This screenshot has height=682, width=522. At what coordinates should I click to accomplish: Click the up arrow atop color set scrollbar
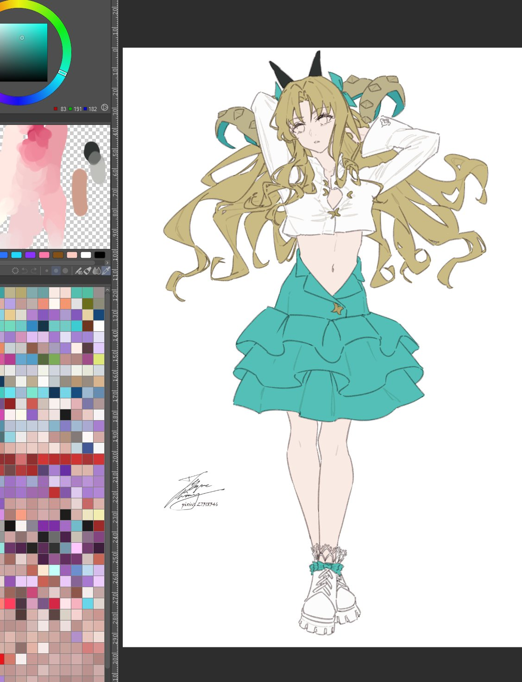click(107, 290)
